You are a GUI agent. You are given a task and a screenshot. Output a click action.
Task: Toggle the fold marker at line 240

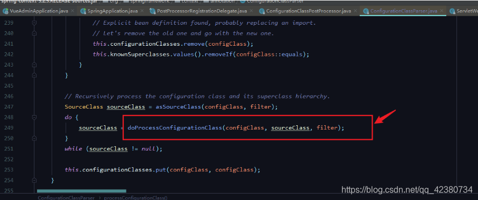pyautogui.click(x=34, y=33)
